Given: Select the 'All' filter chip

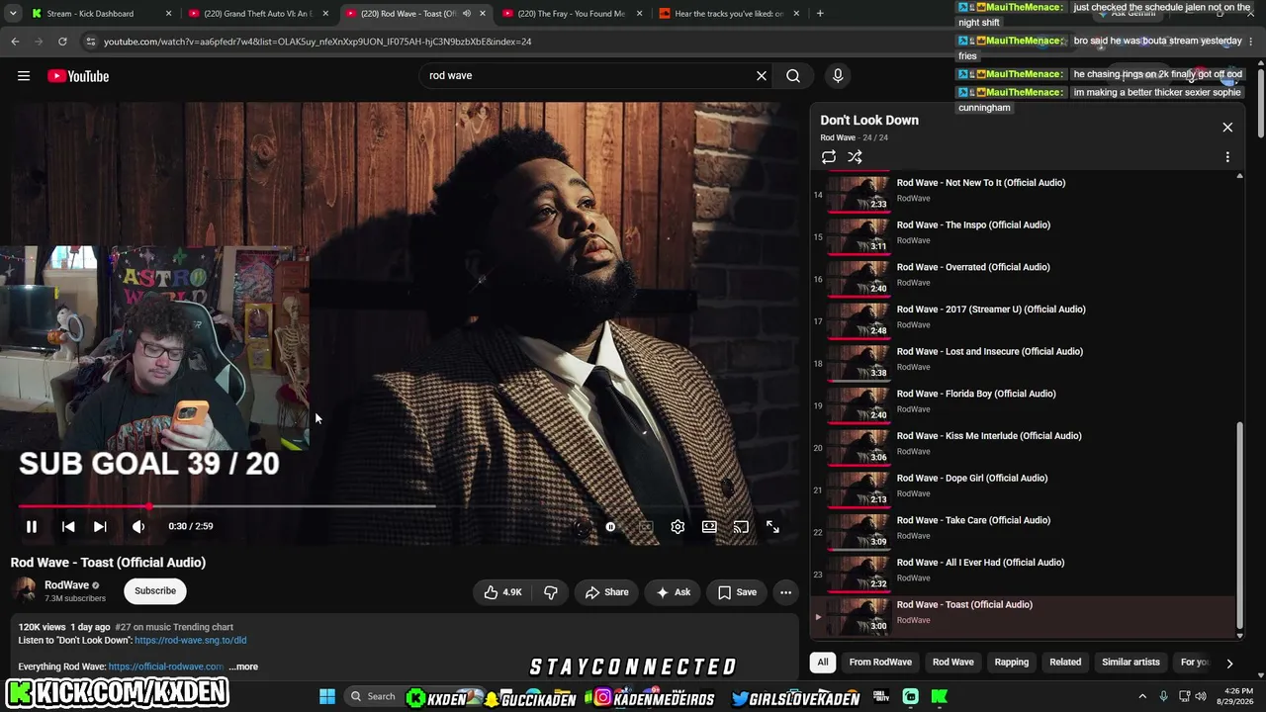Looking at the screenshot, I should point(822,663).
